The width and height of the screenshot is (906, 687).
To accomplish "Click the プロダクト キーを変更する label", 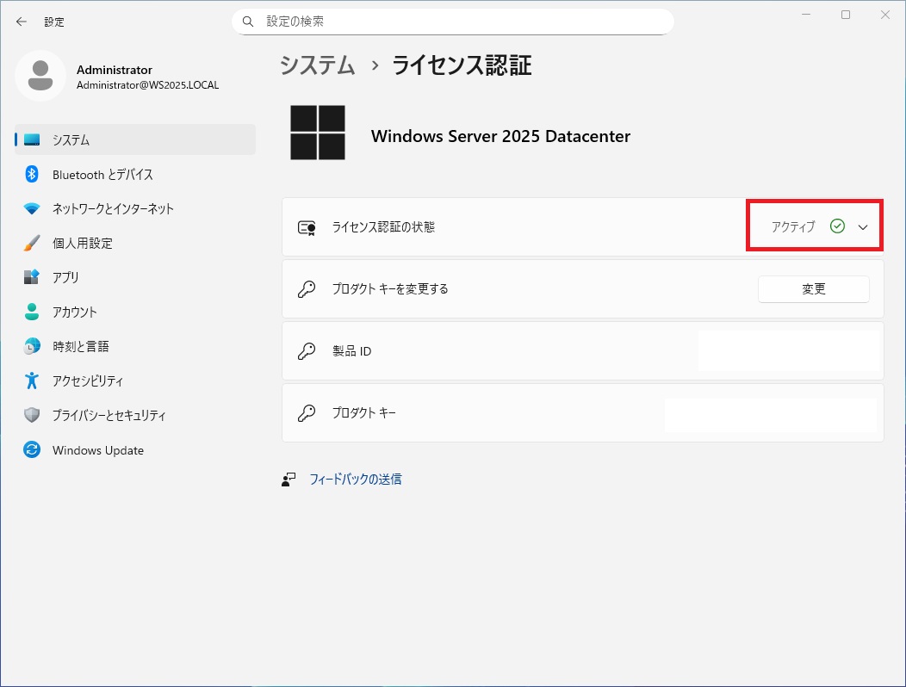I will [390, 289].
